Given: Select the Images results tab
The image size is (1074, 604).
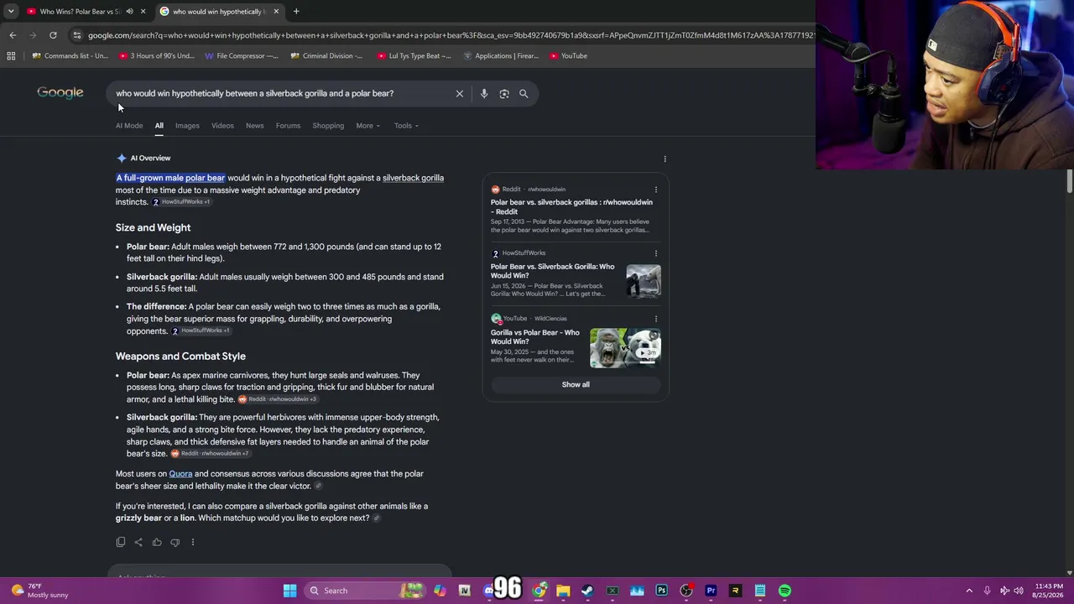Looking at the screenshot, I should (187, 126).
